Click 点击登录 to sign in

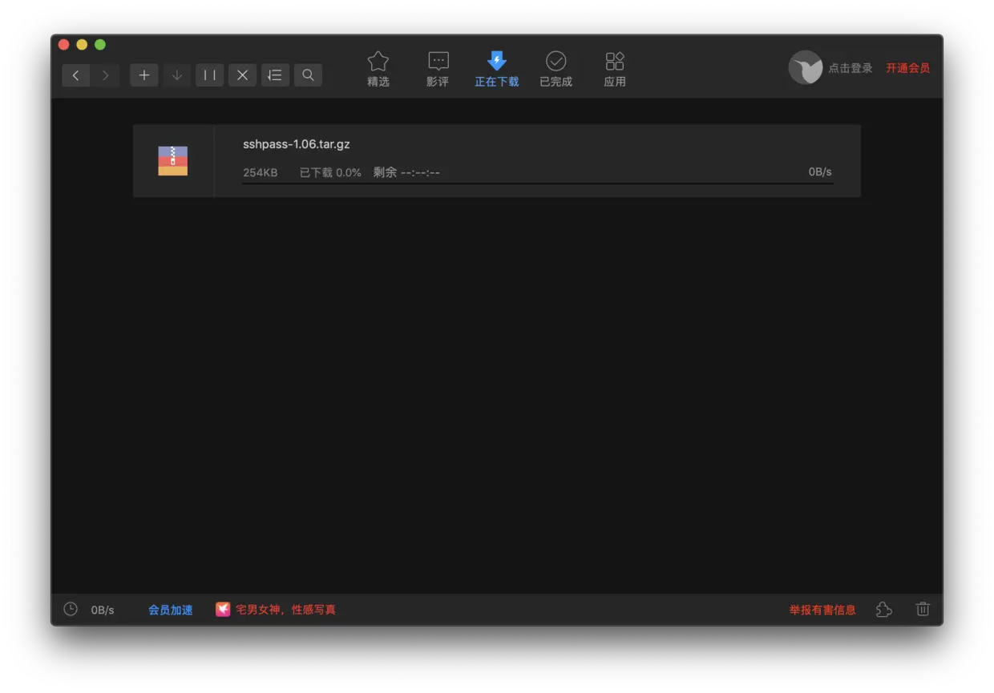(851, 68)
